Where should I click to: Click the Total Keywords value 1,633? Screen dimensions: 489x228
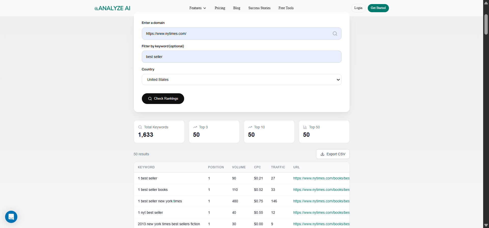(x=146, y=135)
